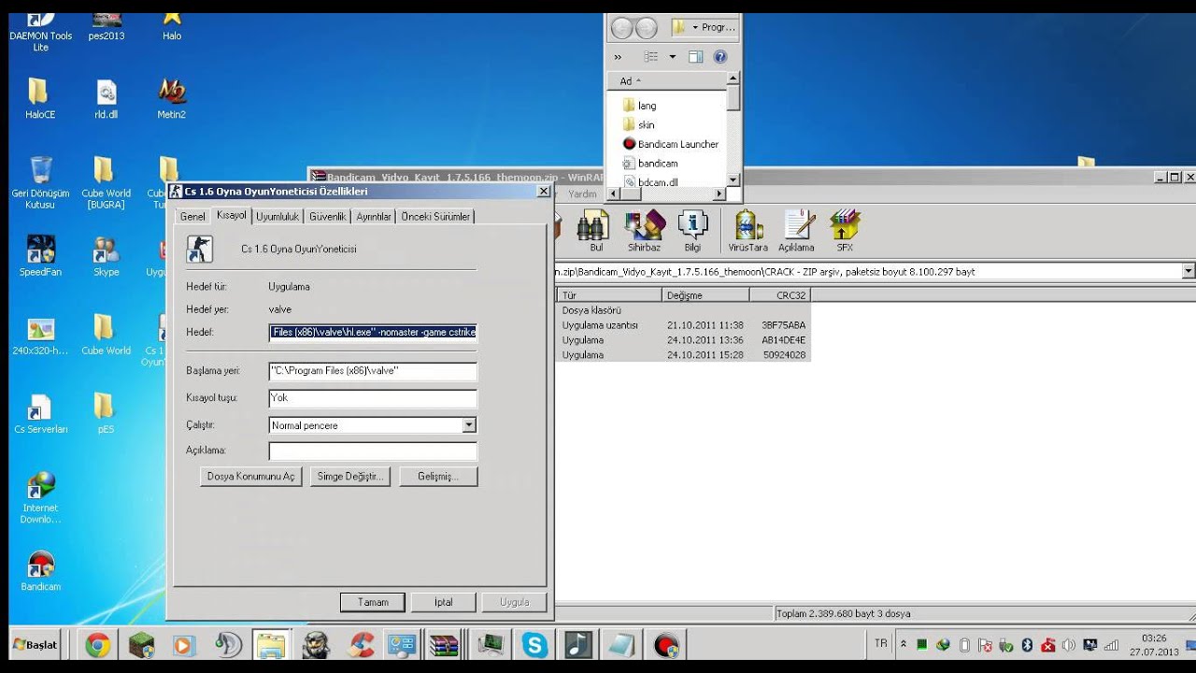Viewport: 1196px width, 673px height.
Task: Select the SpeedFan desktop icon
Action: pos(40,256)
